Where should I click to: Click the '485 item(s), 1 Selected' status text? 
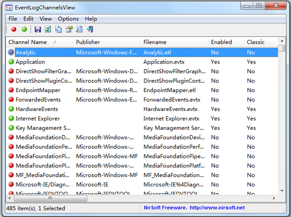tap(35, 208)
